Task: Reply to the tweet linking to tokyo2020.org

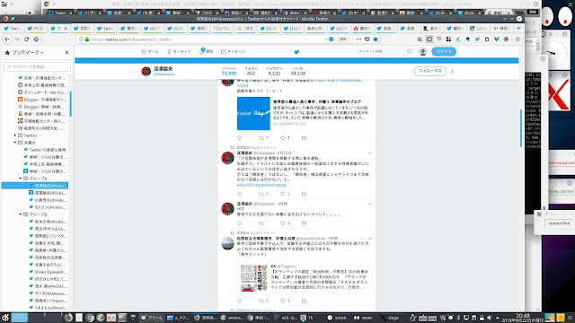Action: point(240,194)
